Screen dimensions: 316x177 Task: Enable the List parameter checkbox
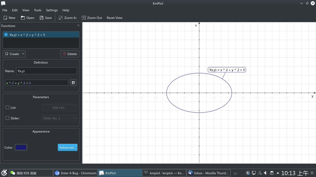pyautogui.click(x=7, y=108)
